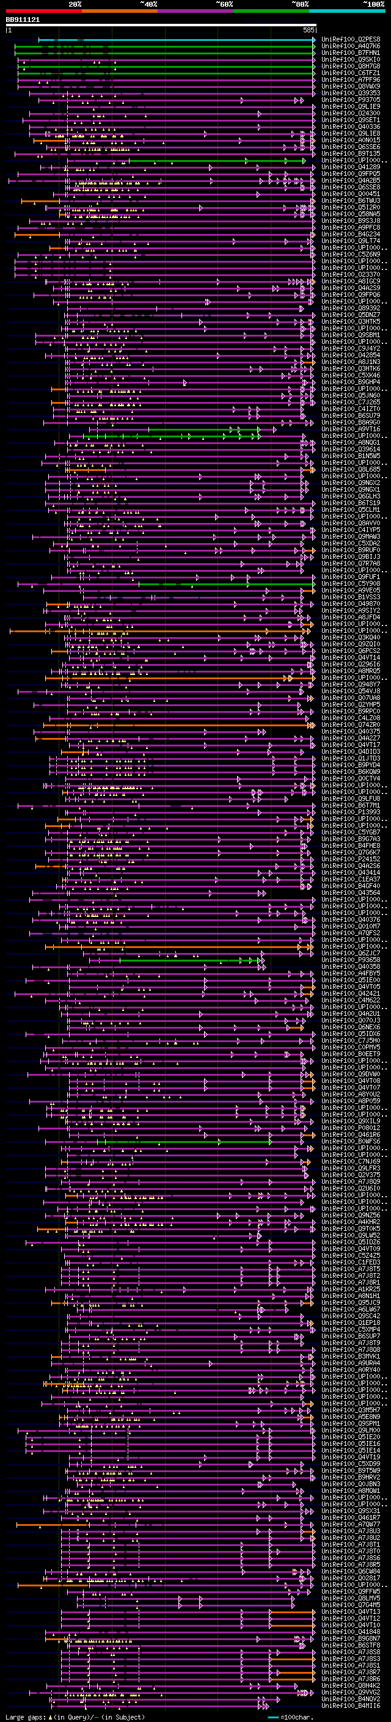Click the BB911121 query sequence label
Image resolution: width=391 pixels, height=1722 pixels.
click(x=23, y=20)
